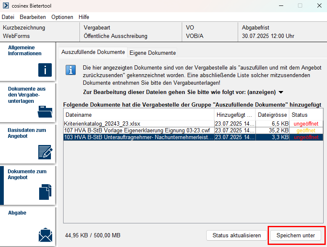The image size is (327, 247).
Task: Switch to the Eigene Dokumente tab
Action: tap(152, 53)
